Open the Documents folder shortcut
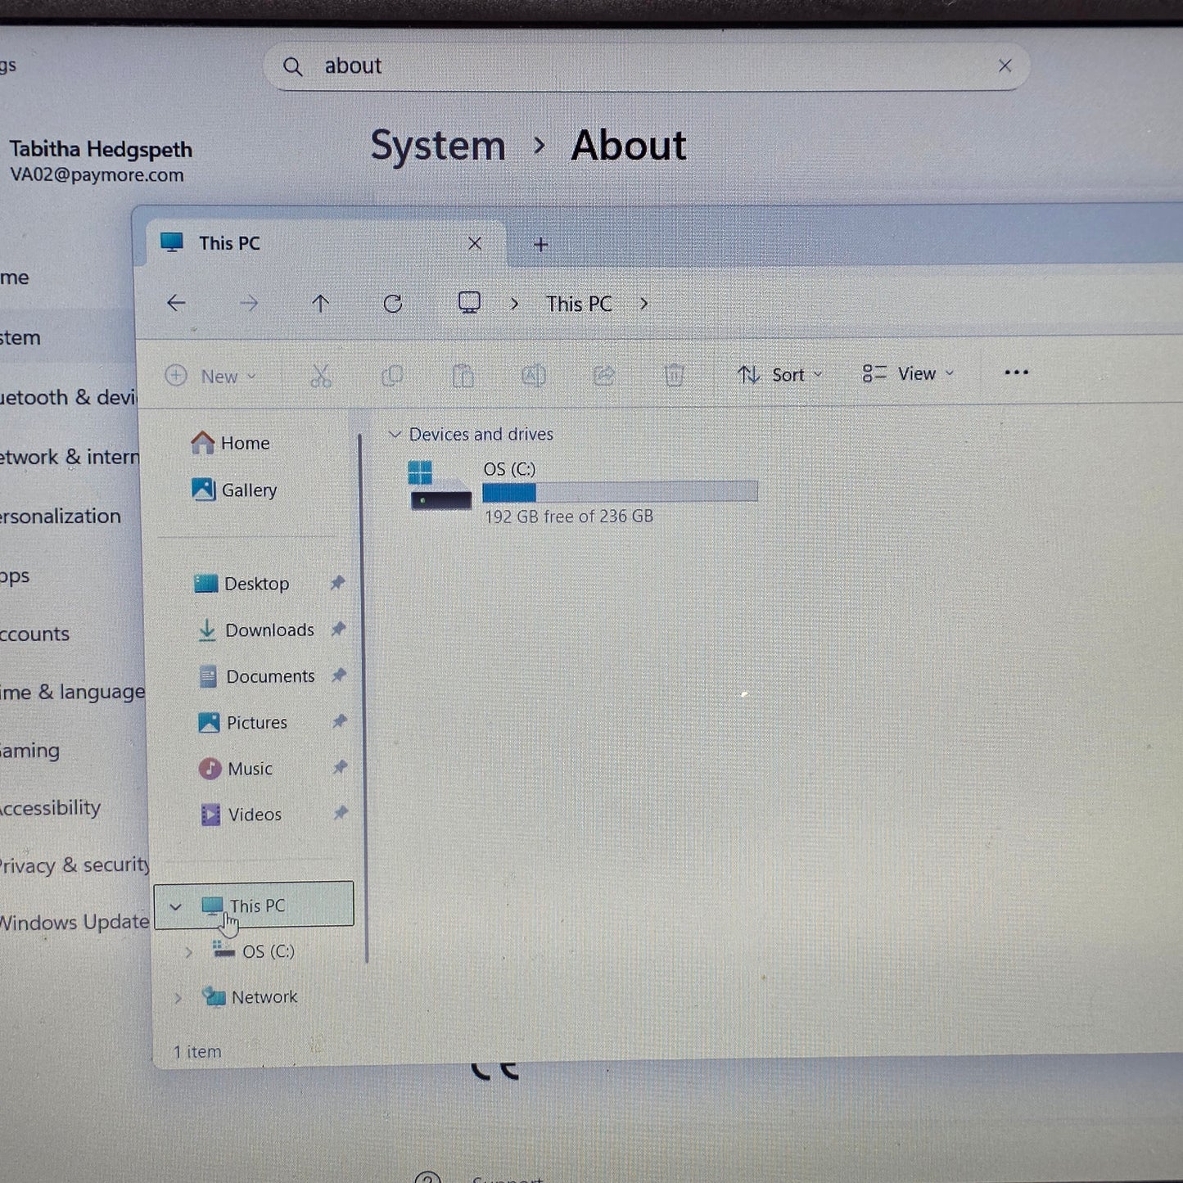Image resolution: width=1183 pixels, height=1183 pixels. tap(256, 676)
